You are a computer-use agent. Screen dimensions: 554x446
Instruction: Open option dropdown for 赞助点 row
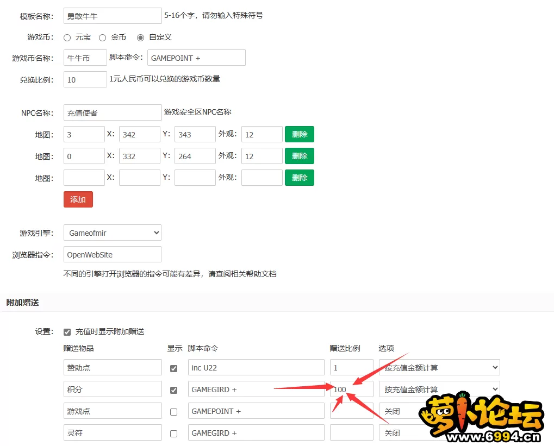point(439,367)
